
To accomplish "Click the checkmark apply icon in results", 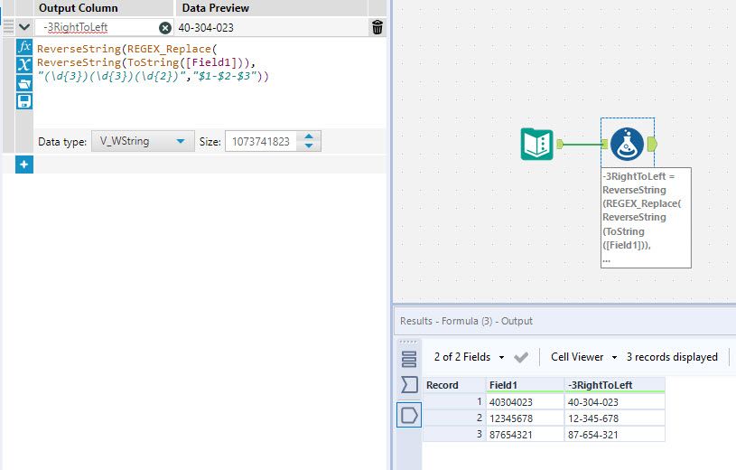I will coord(520,358).
